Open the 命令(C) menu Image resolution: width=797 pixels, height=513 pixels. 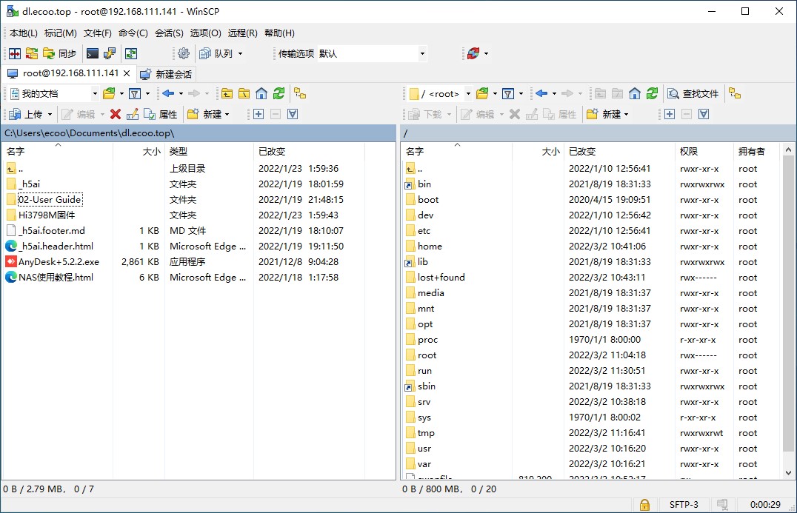tap(133, 33)
